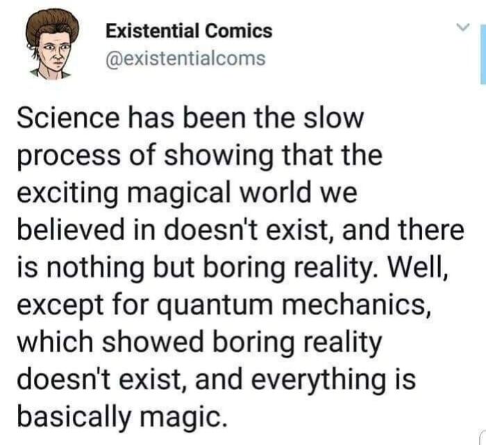
Task: Click the Existential Comics display name
Action: [x=189, y=31]
